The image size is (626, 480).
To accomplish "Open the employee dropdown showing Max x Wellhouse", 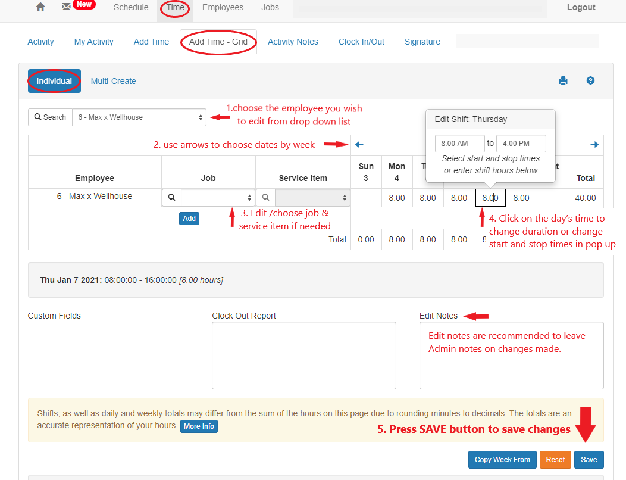I will coord(139,117).
